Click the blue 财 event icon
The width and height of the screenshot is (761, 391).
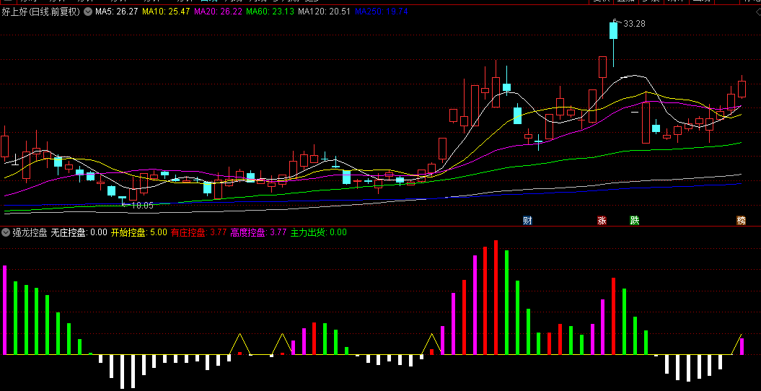(x=527, y=221)
